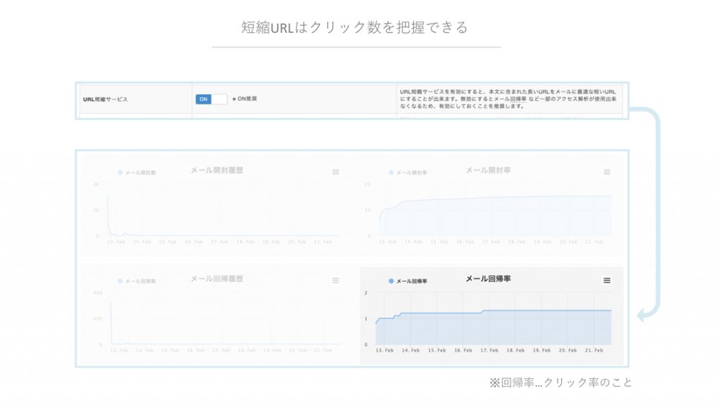The height and width of the screenshot is (407, 721).
Task: Open the メール回帰履歴 chart hamburger menu
Action: click(x=336, y=280)
